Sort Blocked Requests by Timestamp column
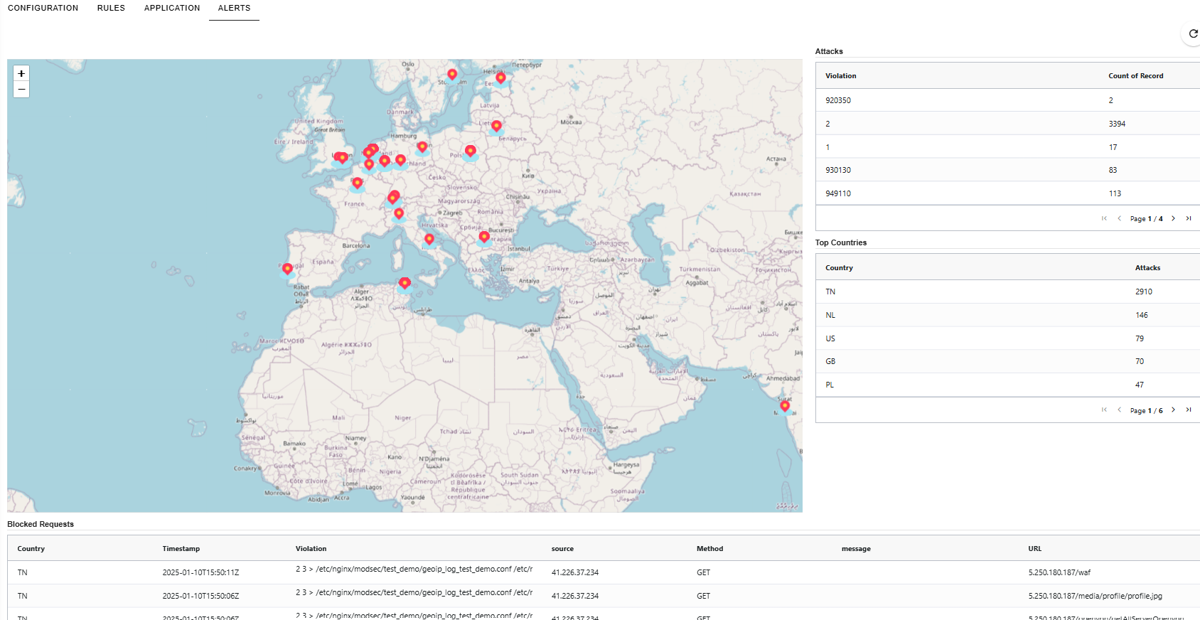 [x=181, y=549]
